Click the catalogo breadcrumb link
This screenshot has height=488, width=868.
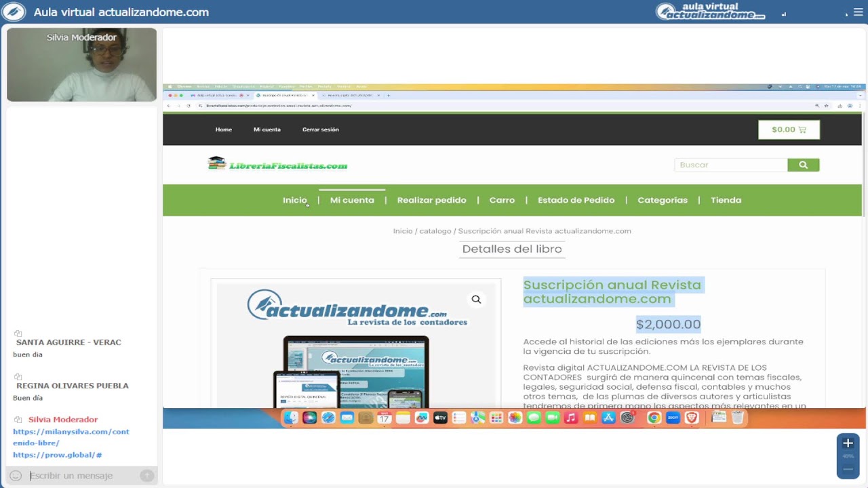click(435, 231)
